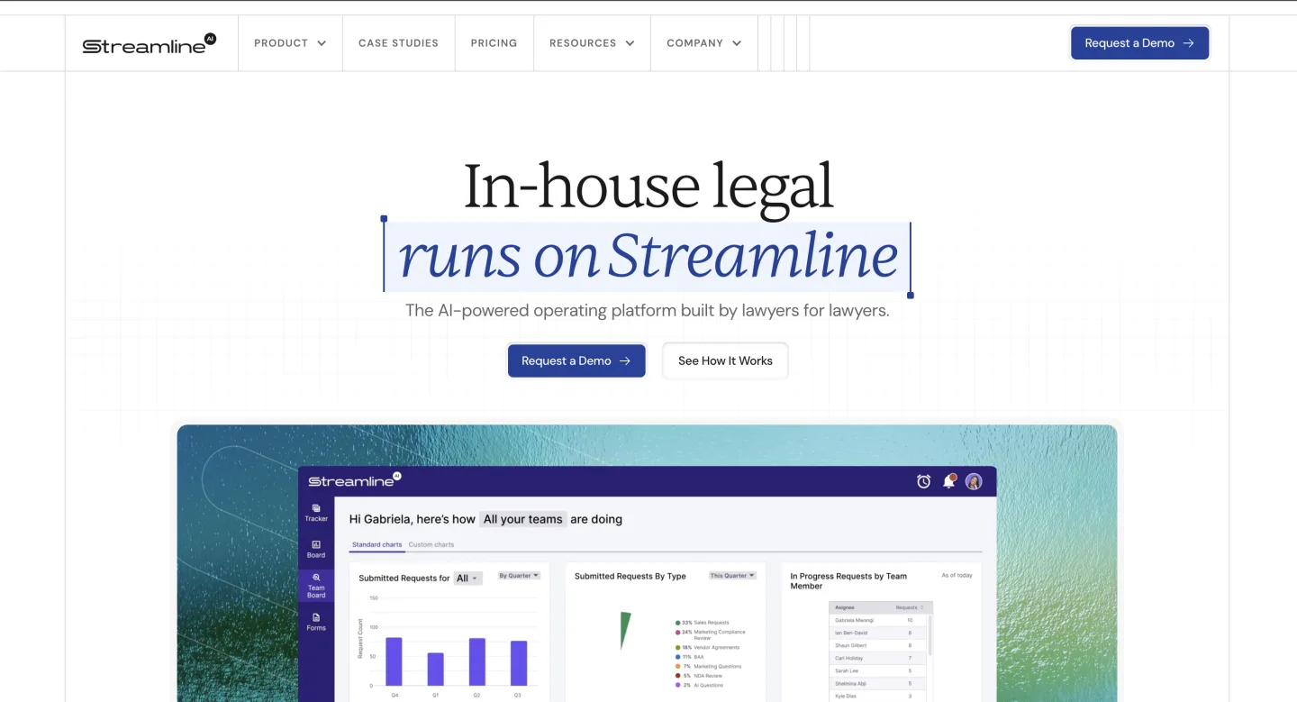This screenshot has width=1297, height=702.
Task: Click the Q1 bar in the chart
Action: point(435,670)
